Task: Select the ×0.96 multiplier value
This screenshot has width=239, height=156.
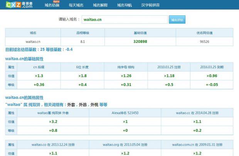Action: click(212, 76)
